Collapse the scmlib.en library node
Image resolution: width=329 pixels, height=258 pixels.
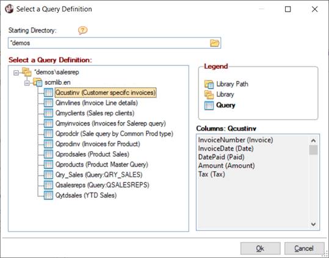pos(27,83)
